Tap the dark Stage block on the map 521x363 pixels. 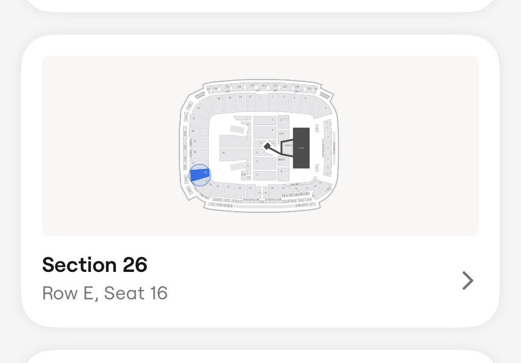pyautogui.click(x=301, y=148)
